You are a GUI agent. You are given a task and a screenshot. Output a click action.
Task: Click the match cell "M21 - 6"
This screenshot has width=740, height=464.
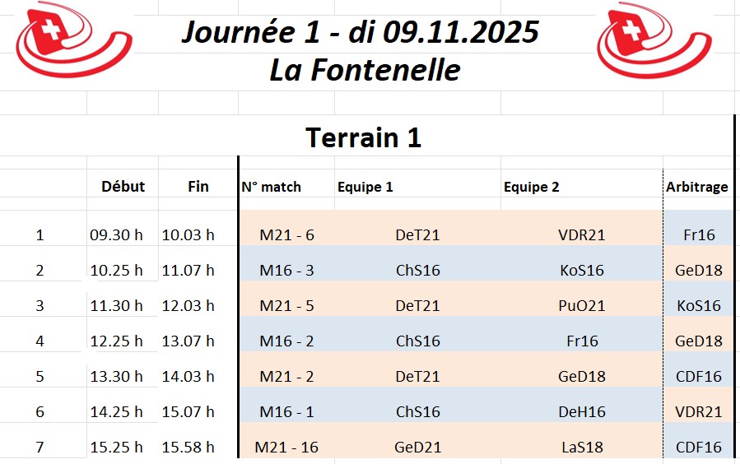click(x=286, y=234)
